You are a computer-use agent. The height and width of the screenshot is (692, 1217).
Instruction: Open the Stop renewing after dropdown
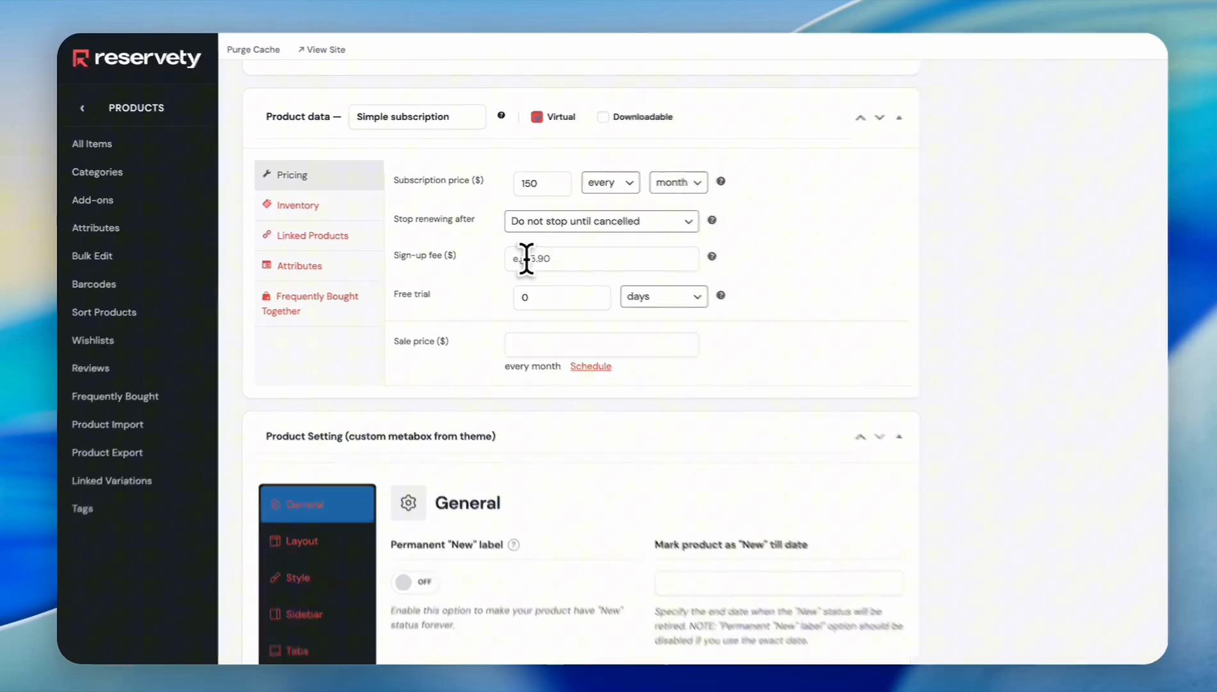point(601,222)
